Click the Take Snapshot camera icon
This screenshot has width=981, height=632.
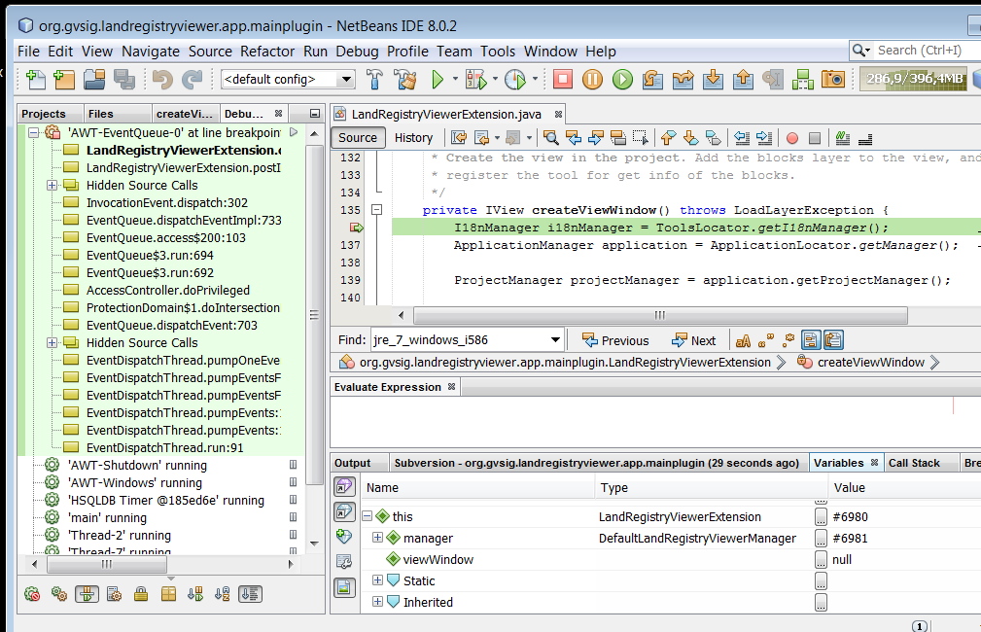point(832,79)
